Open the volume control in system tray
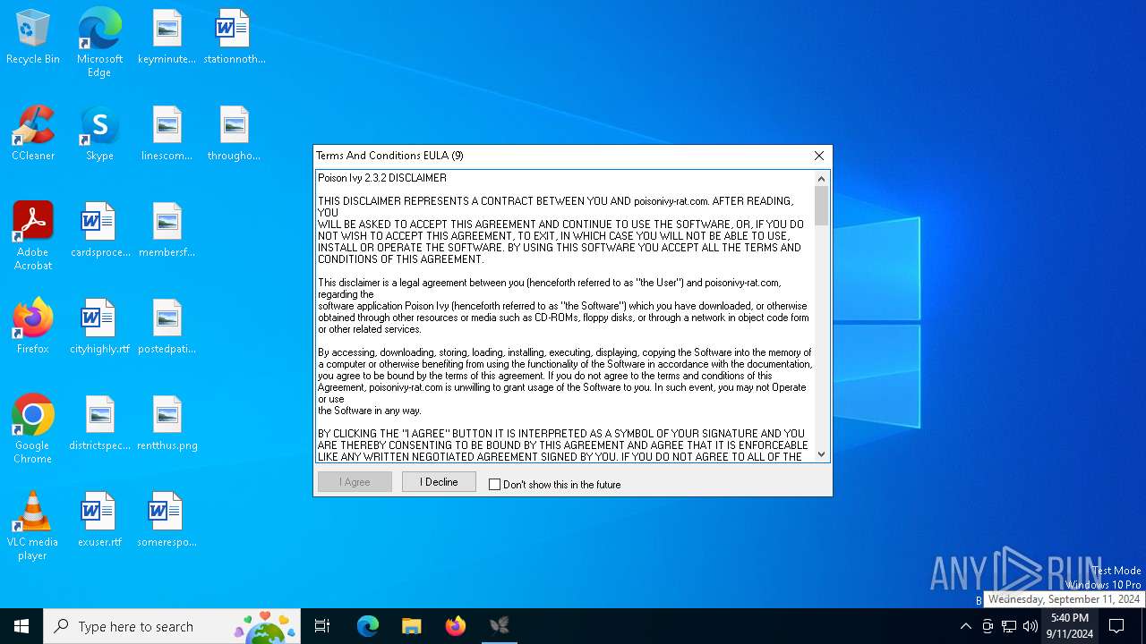This screenshot has width=1146, height=644. point(1031,626)
